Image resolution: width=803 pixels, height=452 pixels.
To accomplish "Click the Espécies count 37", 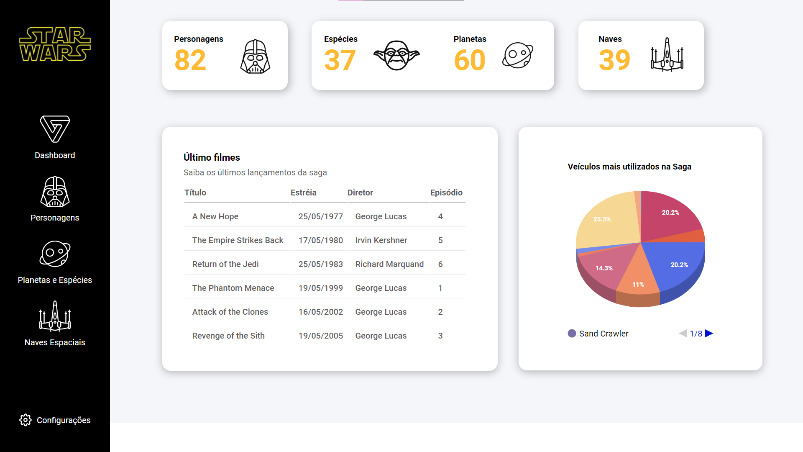I will (x=340, y=60).
